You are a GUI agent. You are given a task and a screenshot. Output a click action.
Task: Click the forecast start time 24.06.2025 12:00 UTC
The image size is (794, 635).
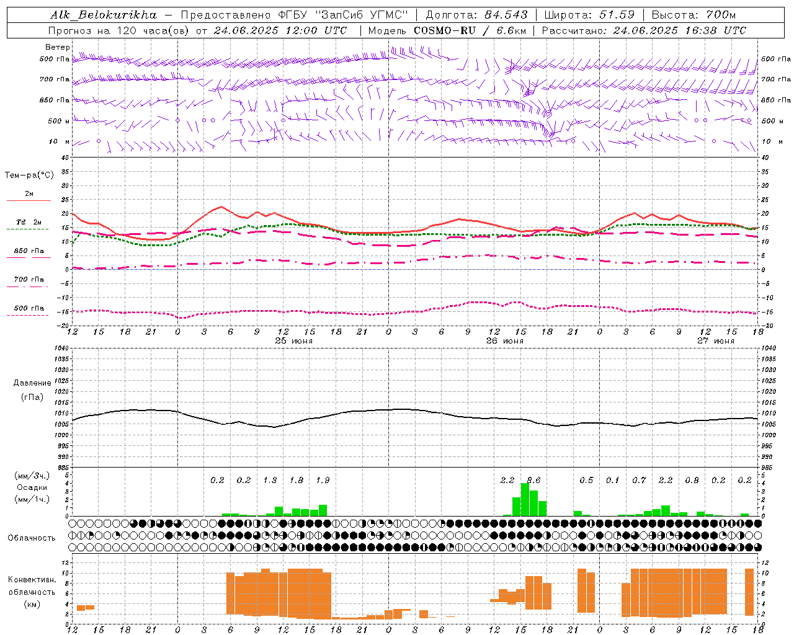280,30
